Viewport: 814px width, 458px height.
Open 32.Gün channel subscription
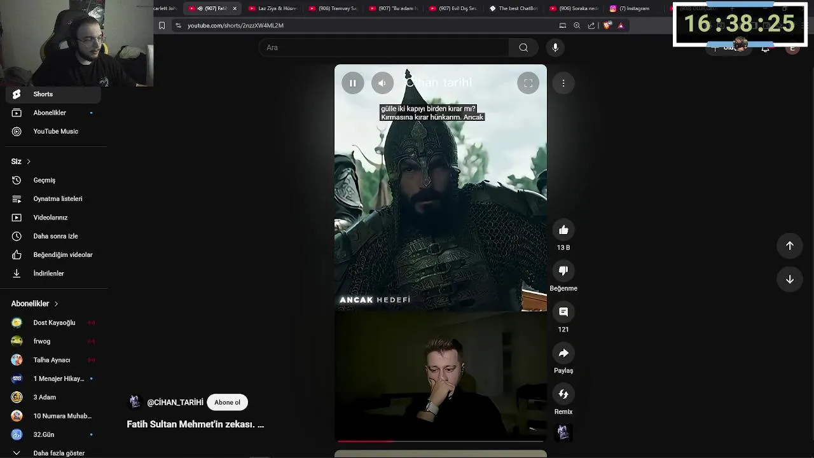53,434
